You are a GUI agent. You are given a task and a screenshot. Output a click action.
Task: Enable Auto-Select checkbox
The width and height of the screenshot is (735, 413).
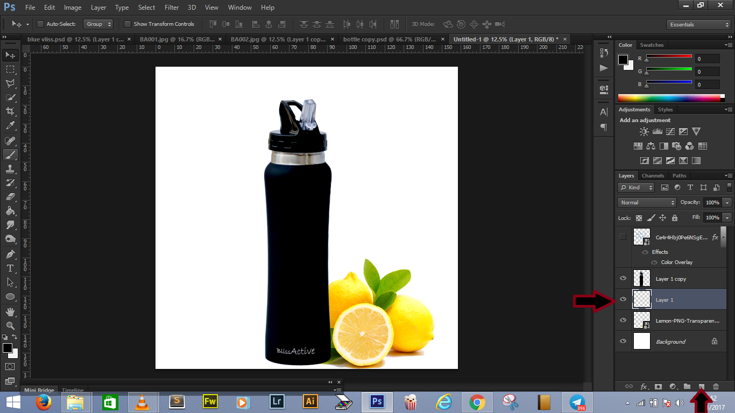[40, 24]
